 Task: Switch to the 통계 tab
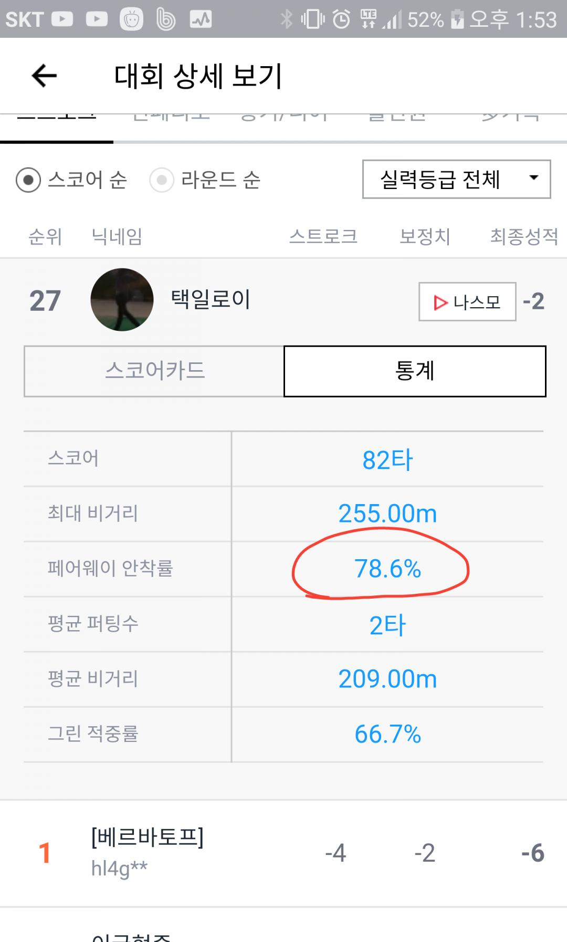tap(415, 371)
